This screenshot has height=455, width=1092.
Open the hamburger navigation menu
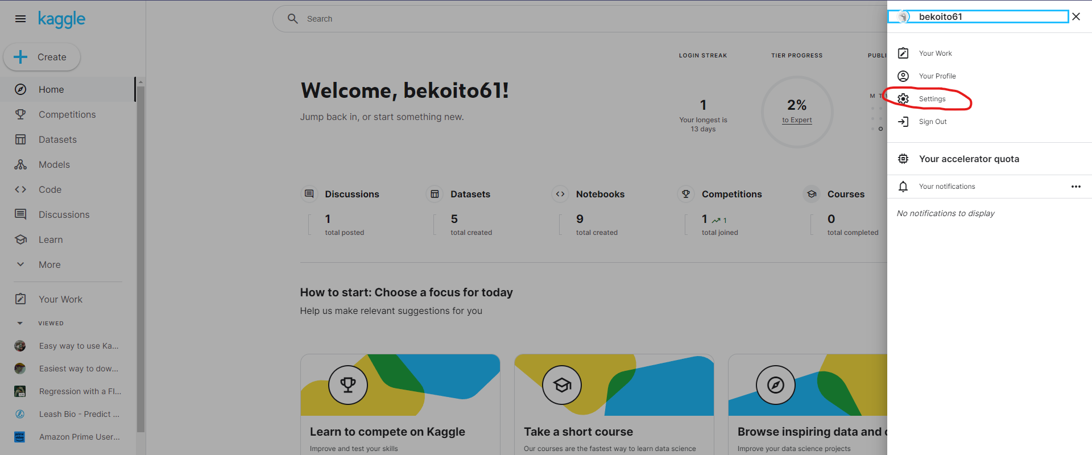coord(20,19)
